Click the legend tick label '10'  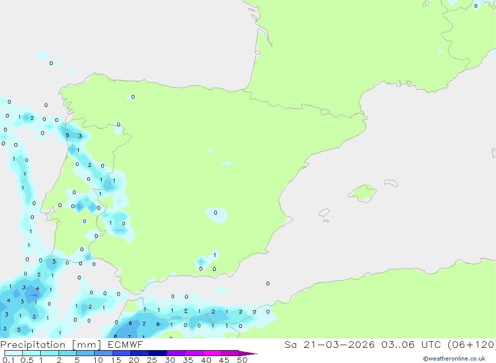pyautogui.click(x=98, y=360)
